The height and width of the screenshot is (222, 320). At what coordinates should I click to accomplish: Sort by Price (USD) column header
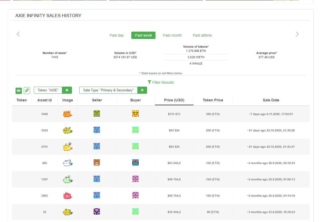(174, 100)
